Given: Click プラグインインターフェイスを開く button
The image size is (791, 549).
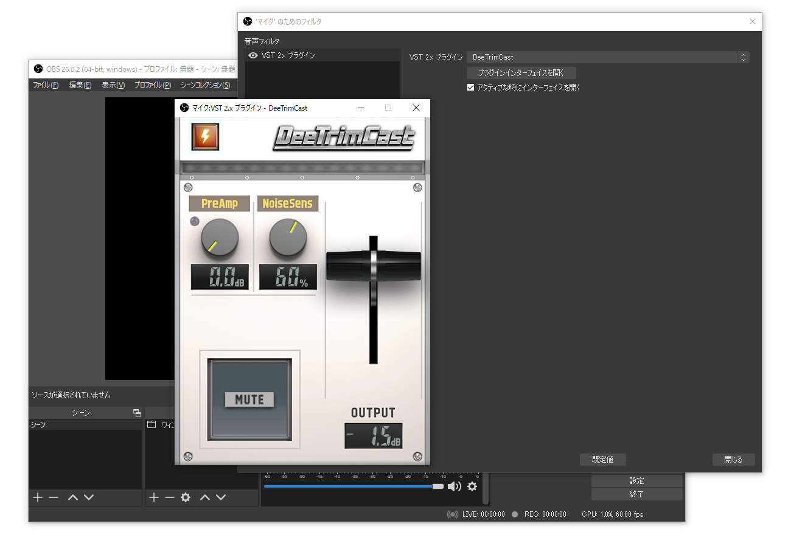Looking at the screenshot, I should [x=521, y=73].
